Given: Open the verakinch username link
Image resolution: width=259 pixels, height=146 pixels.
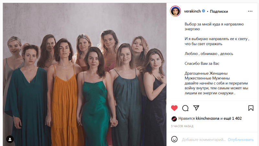Looking at the screenshot, I should (x=192, y=11).
